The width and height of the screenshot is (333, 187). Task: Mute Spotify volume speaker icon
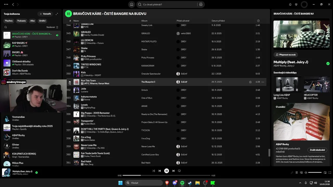click(306, 172)
